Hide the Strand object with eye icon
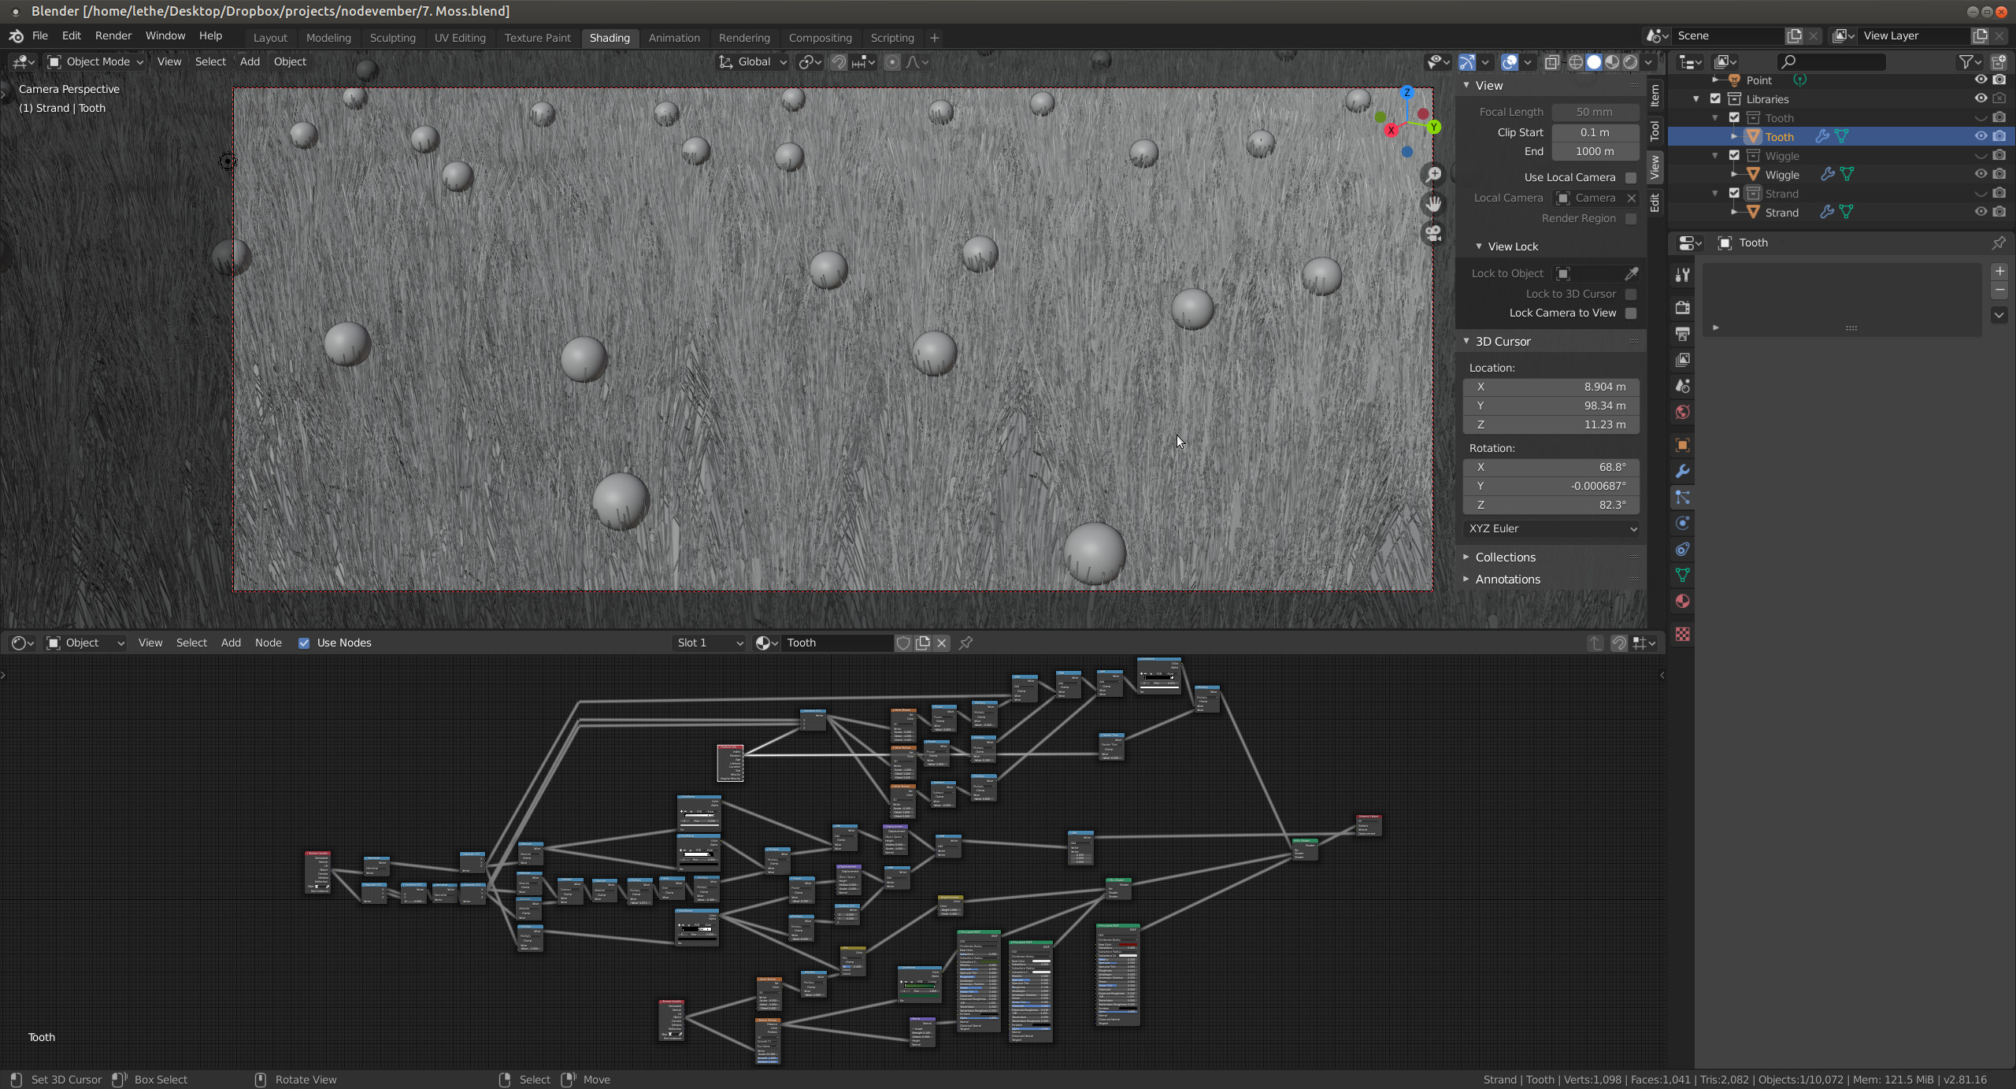This screenshot has height=1089, width=2016. coord(1981,212)
